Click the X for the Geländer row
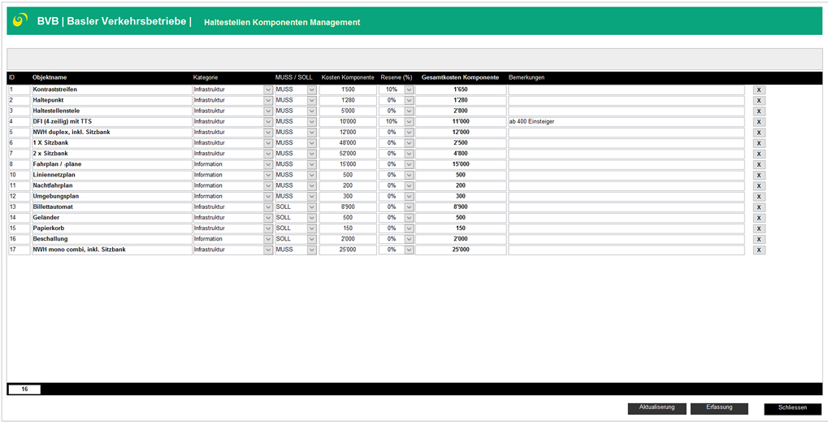Screen dimensions: 828x422 (x=759, y=218)
